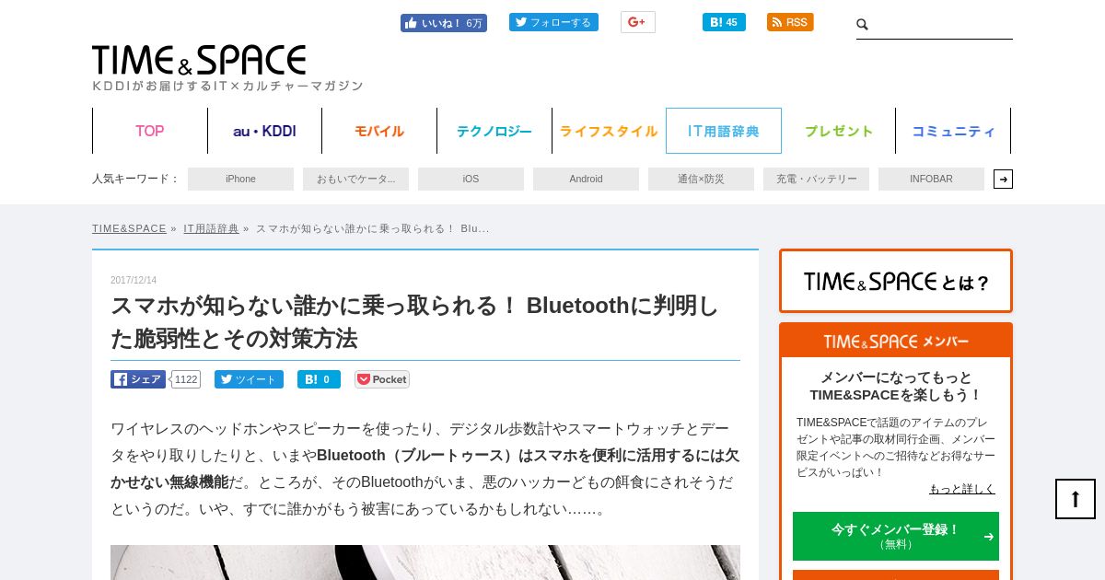The image size is (1105, 580).
Task: Click the Twitter follow button in header
Action: click(553, 22)
